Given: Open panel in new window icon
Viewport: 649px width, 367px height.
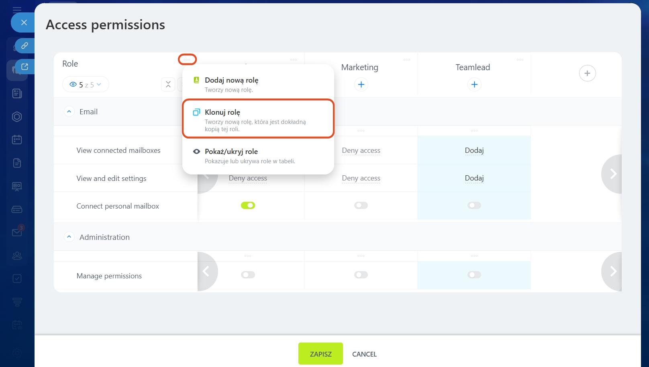Looking at the screenshot, I should [x=24, y=67].
